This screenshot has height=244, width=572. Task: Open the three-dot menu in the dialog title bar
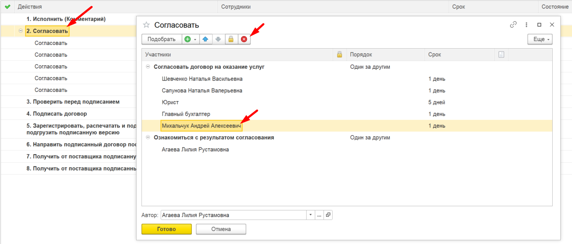[x=526, y=25]
